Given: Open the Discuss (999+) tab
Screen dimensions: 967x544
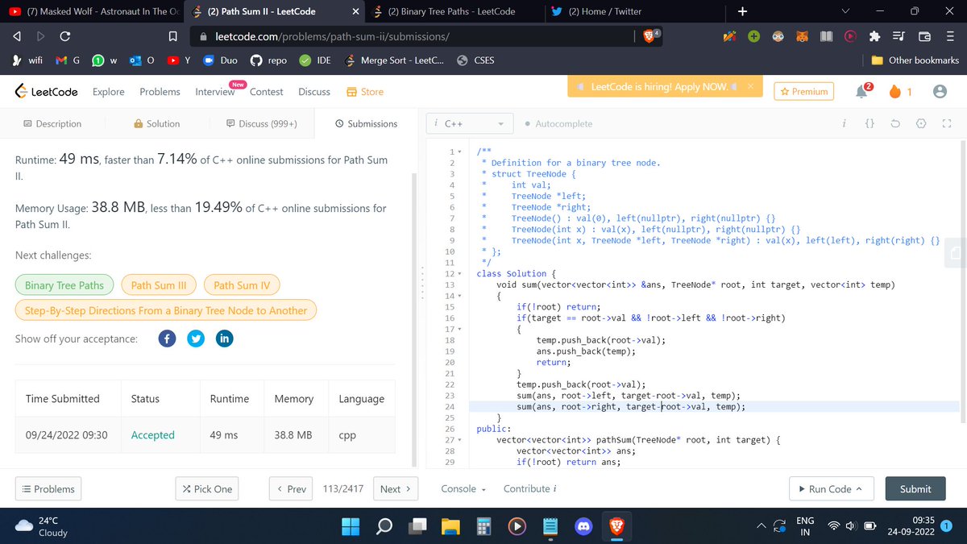Looking at the screenshot, I should tap(262, 123).
